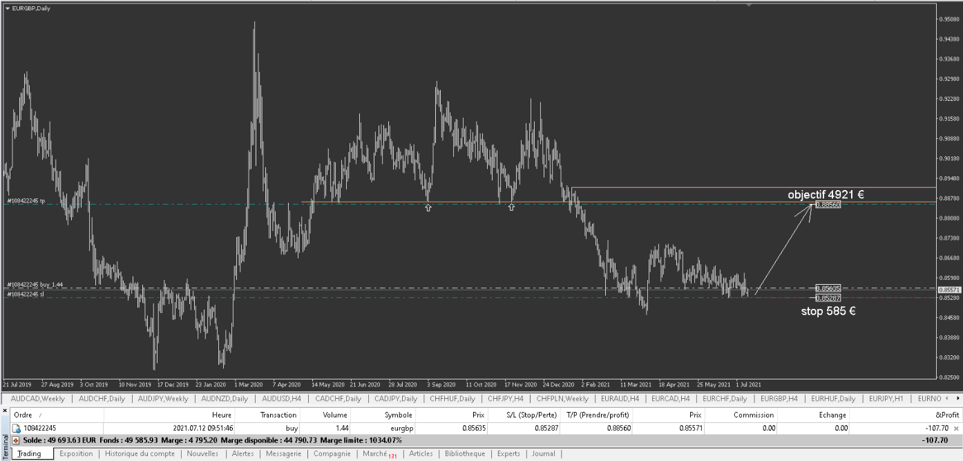Click the order 108422245 document icon
The width and height of the screenshot is (963, 461).
click(16, 429)
